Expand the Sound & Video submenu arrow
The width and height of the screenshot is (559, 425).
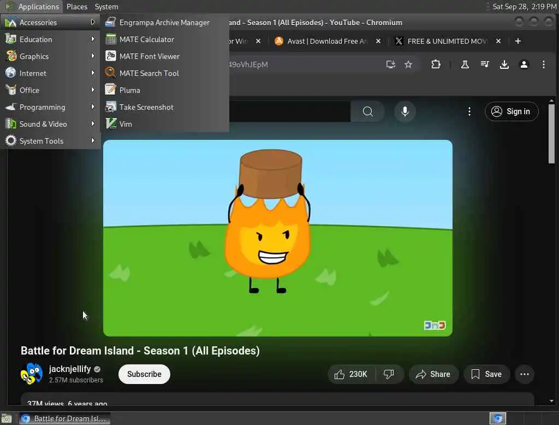pos(93,124)
